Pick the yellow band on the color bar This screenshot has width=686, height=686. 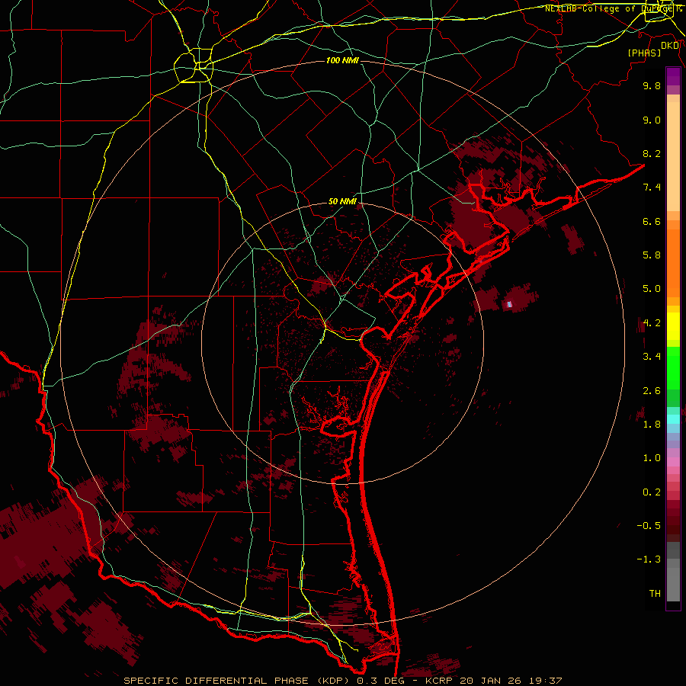[x=673, y=326]
